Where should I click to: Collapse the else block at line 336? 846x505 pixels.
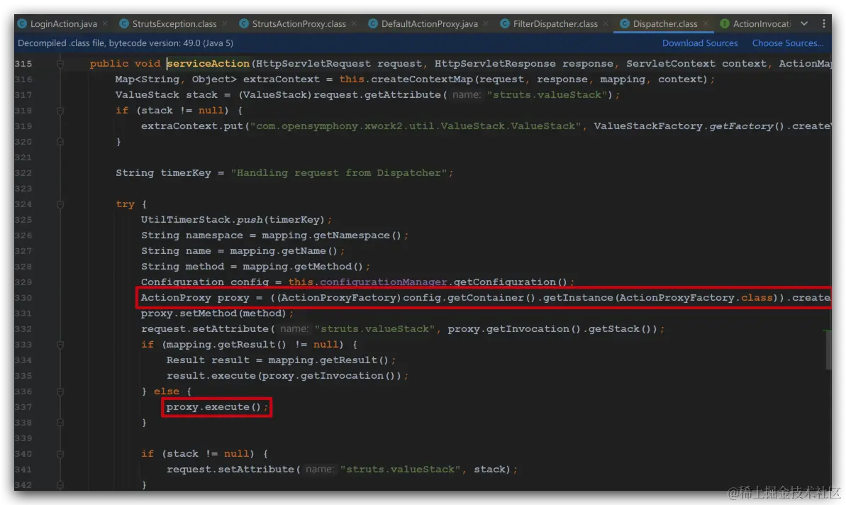[x=60, y=392]
